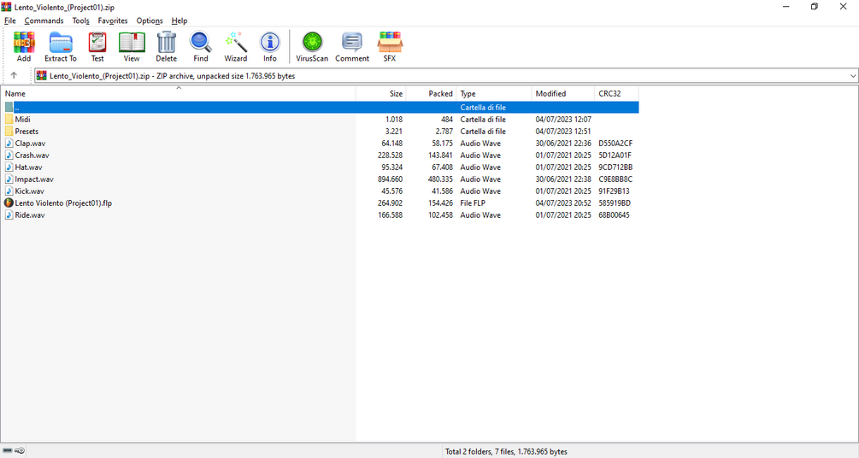859x458 pixels.
Task: Click the Impact.wav audio file icon
Action: [9, 179]
